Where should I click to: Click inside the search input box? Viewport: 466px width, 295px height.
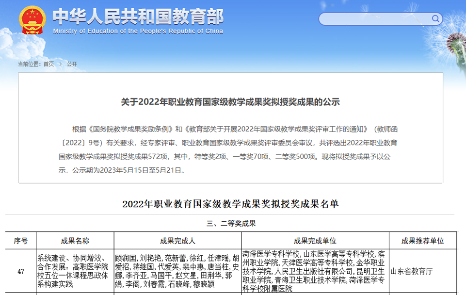coord(373,19)
